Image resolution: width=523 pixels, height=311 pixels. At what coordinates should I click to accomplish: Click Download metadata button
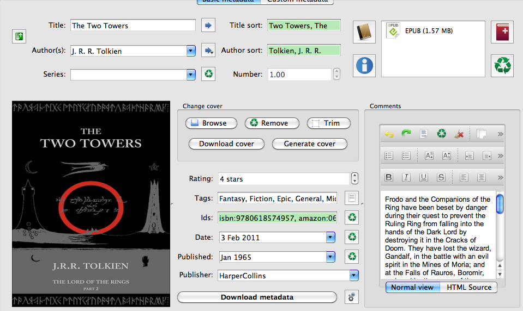[x=257, y=297]
